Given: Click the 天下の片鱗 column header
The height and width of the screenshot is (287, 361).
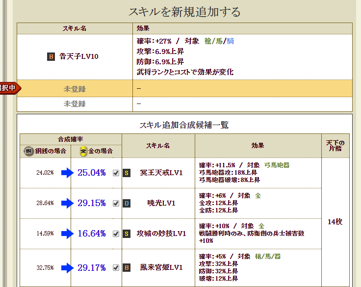Looking at the screenshot, I should [335, 146].
